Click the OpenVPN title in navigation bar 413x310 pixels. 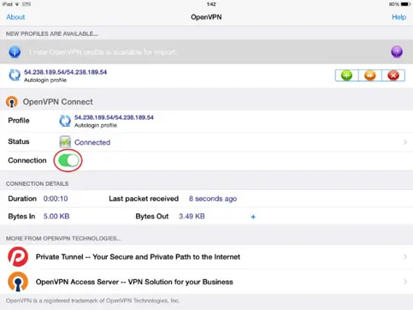pos(206,17)
